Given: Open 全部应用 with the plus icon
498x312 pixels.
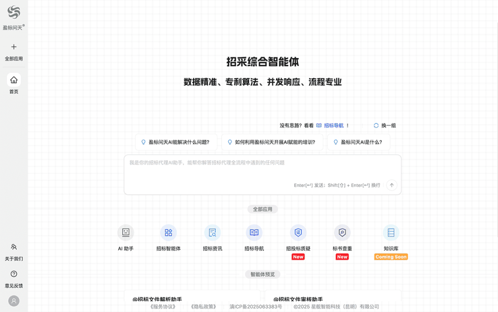Looking at the screenshot, I should pyautogui.click(x=13, y=47).
